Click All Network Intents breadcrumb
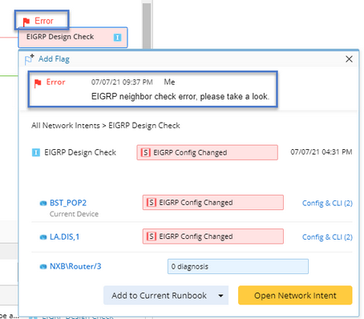Image resolution: width=364 pixels, height=319 pixels. pos(66,126)
